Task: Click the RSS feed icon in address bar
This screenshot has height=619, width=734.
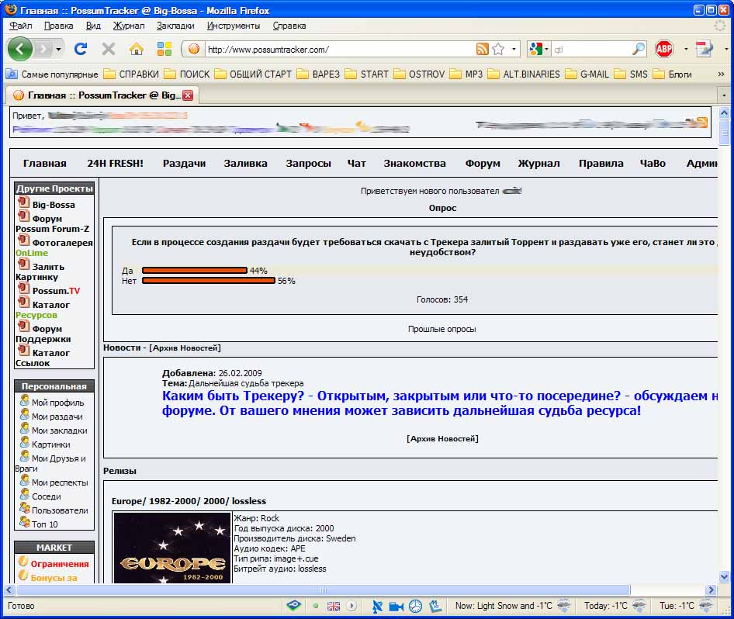Action: pos(482,49)
